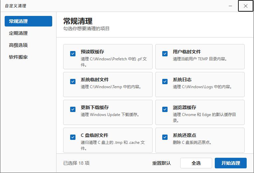Click the C:\Windows\Logs description text
The image size is (254, 173).
tap(202, 87)
